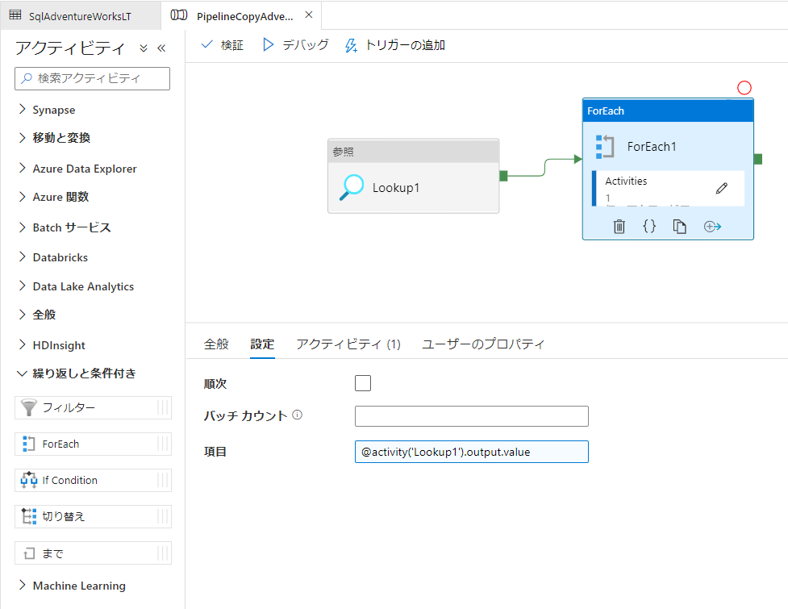Image resolution: width=788 pixels, height=609 pixels.
Task: Click the 切り替え activity item
Action: (93, 516)
